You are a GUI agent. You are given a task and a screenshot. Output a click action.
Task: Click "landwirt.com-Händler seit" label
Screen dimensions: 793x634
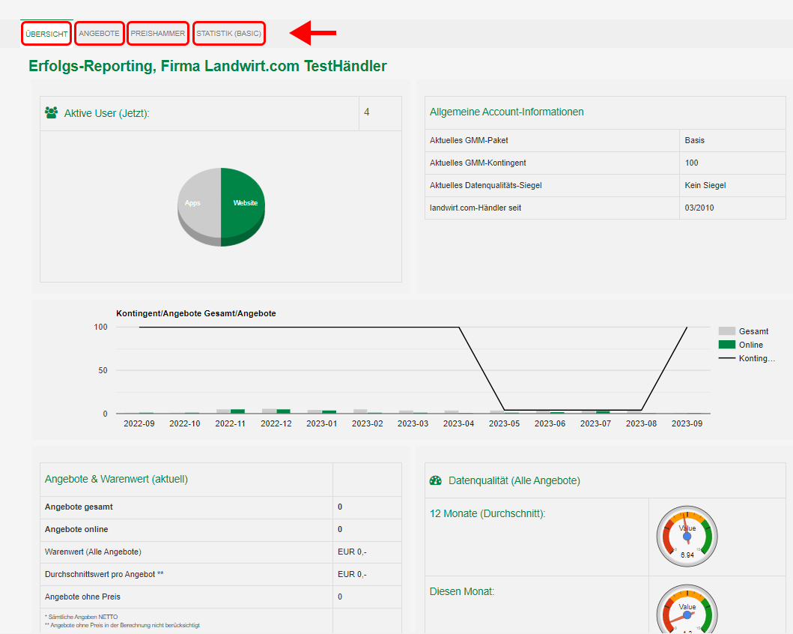point(476,208)
